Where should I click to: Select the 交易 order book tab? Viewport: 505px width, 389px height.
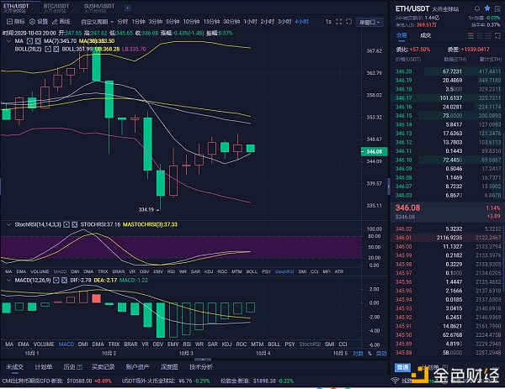point(401,35)
